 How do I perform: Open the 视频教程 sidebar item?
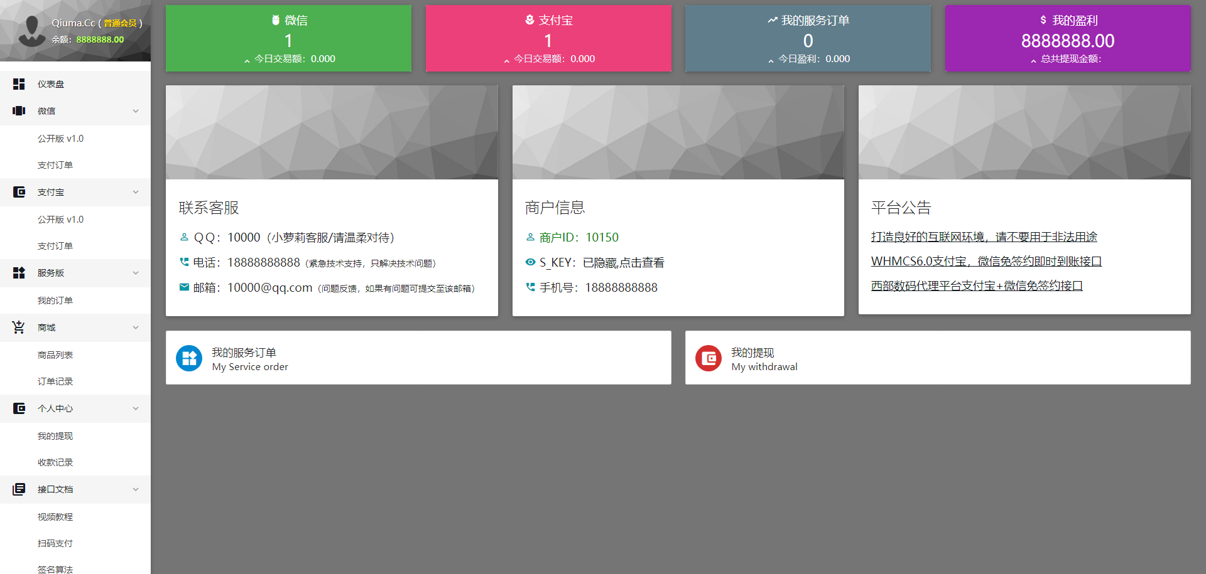[x=55, y=517]
